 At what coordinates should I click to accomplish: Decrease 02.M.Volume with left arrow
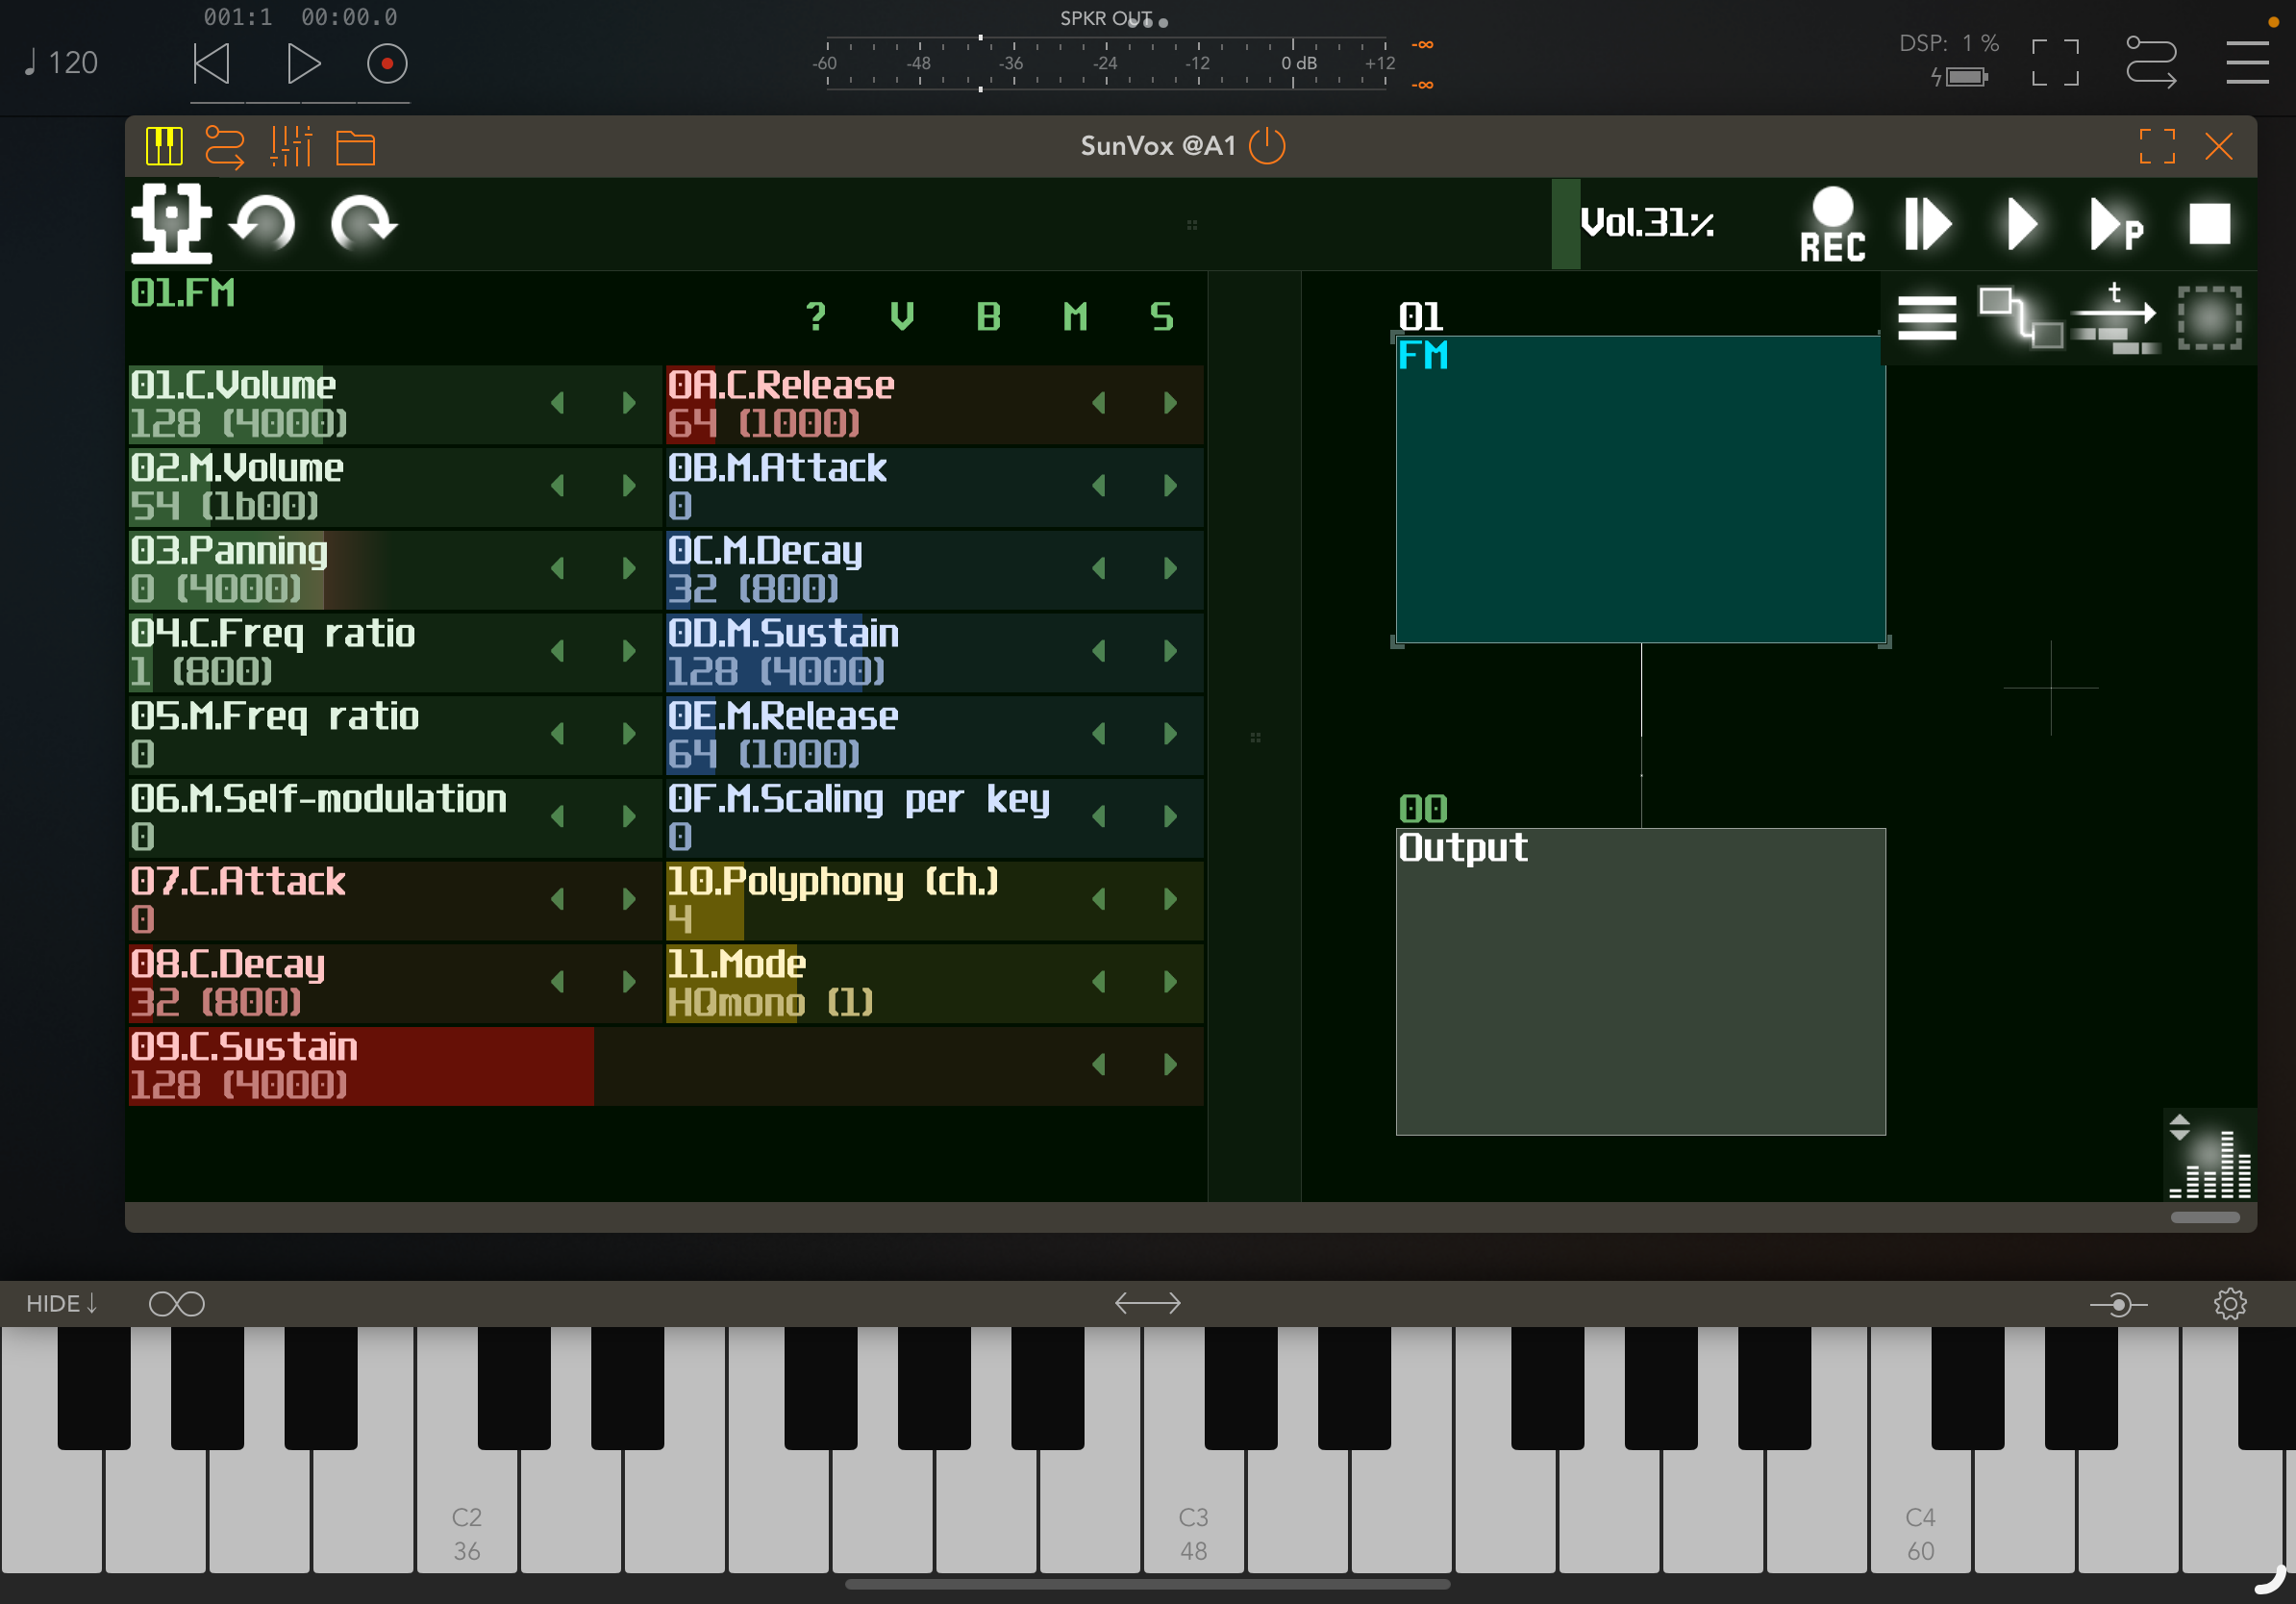pyautogui.click(x=558, y=486)
